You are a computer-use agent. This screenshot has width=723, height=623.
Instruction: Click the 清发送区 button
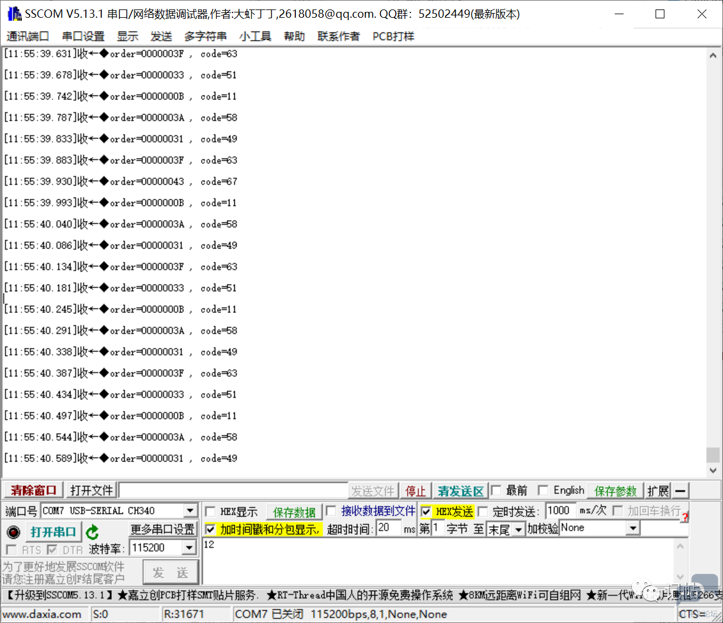461,491
